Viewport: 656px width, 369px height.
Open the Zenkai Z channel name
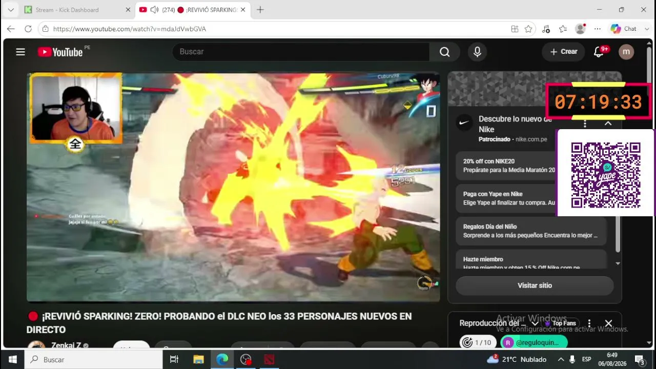tap(66, 346)
